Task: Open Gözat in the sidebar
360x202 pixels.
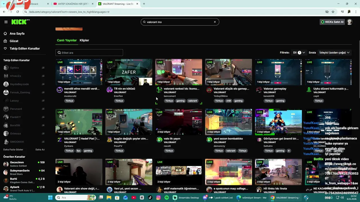Action: [14, 41]
